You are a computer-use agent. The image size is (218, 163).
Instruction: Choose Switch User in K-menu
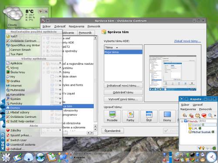pyautogui.click(x=34, y=140)
